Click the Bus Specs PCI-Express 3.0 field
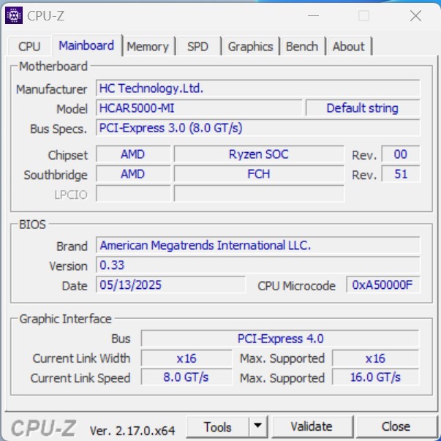 click(258, 128)
